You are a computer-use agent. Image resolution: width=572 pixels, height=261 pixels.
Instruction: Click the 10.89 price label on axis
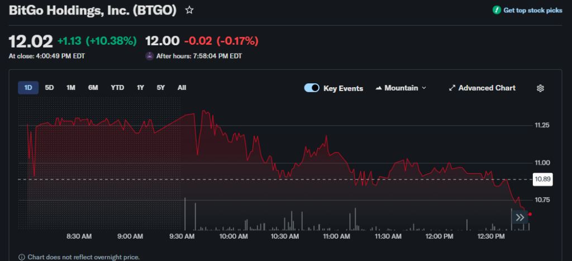tap(542, 179)
